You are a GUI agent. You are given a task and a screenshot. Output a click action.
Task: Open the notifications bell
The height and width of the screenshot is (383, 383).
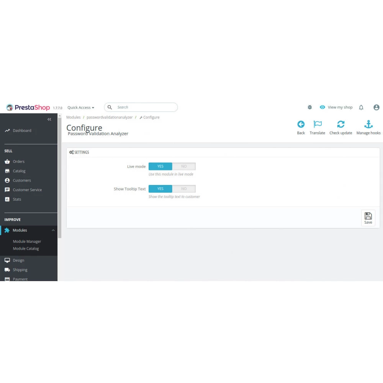pos(361,107)
